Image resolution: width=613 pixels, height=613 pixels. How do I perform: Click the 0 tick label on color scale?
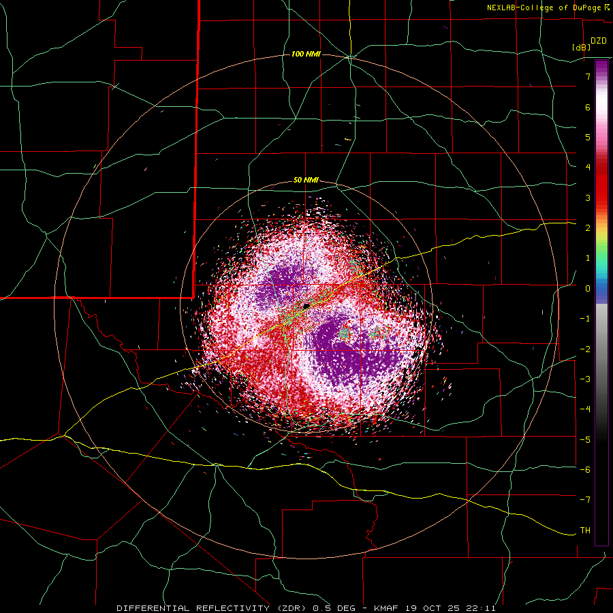coord(588,289)
